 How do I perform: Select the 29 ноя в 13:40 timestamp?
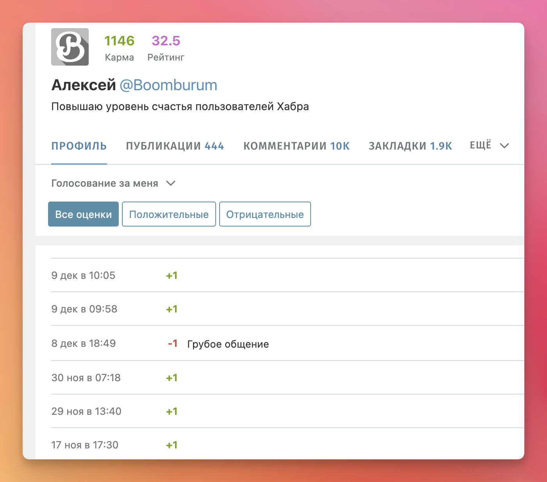(86, 411)
